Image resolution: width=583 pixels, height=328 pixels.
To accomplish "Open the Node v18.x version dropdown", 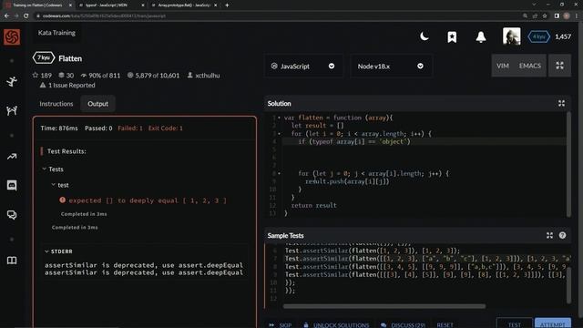I will click(x=391, y=66).
